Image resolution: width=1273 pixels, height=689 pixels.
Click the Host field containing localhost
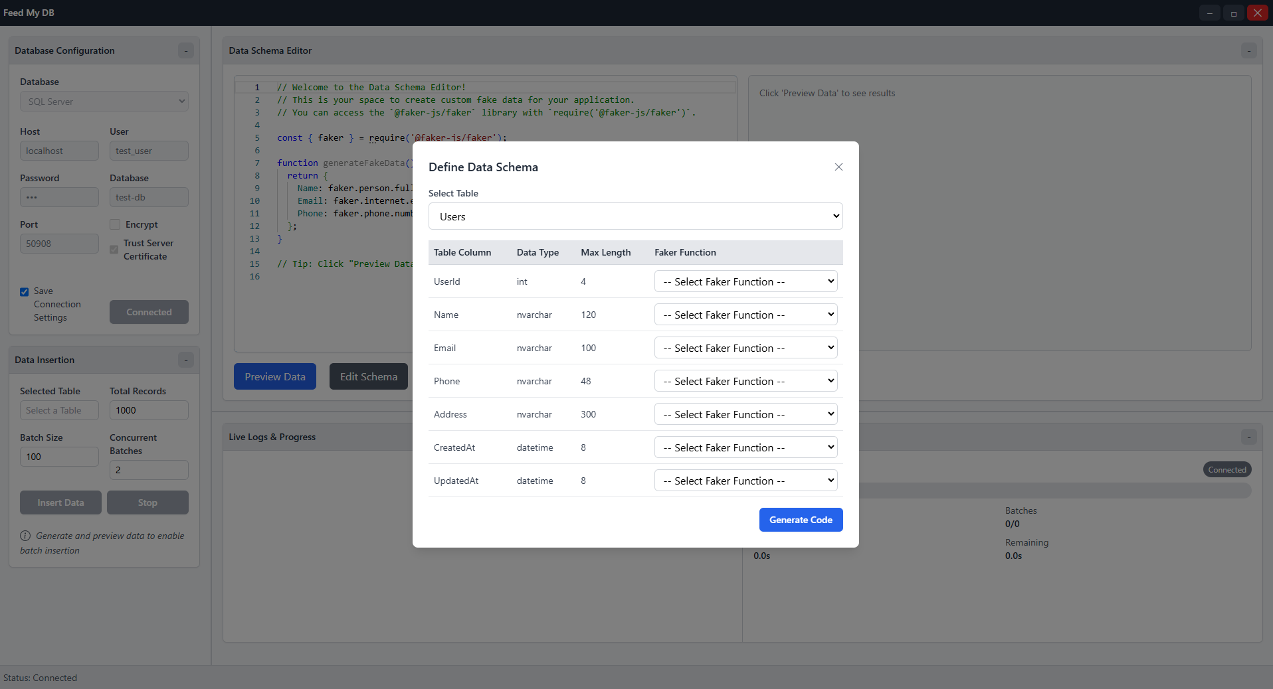coord(59,151)
